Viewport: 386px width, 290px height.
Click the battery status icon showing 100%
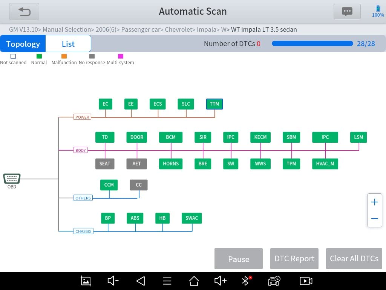click(x=377, y=9)
